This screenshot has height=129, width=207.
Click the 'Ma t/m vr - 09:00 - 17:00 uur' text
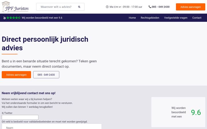(126, 7)
